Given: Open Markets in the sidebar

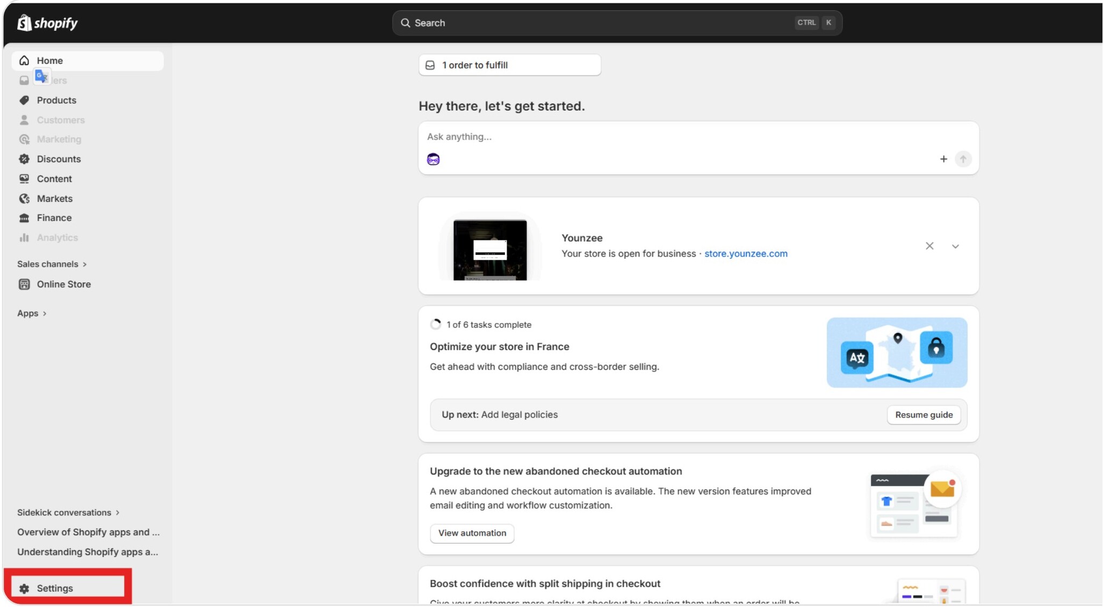Looking at the screenshot, I should (88, 199).
